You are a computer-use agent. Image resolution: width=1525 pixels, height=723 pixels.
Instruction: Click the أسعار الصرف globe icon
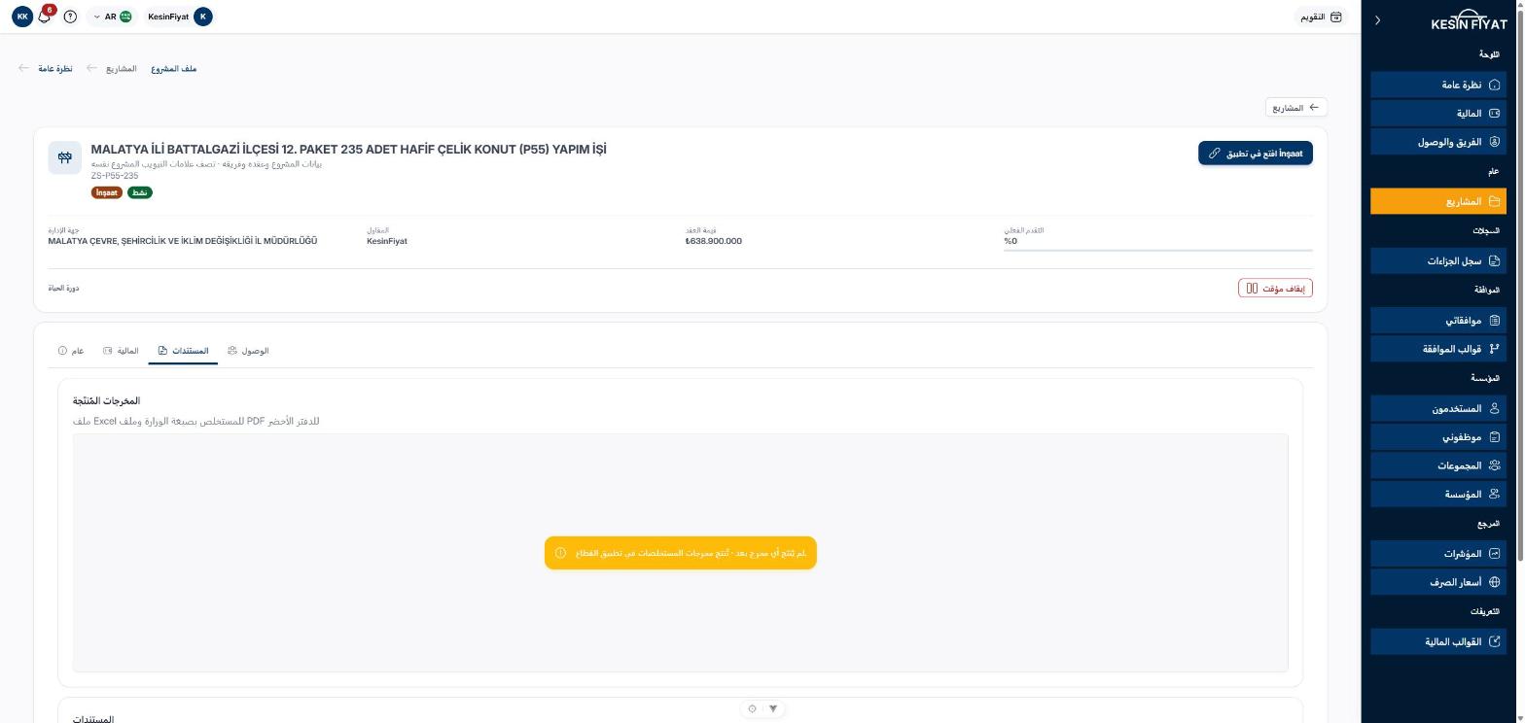coord(1495,582)
